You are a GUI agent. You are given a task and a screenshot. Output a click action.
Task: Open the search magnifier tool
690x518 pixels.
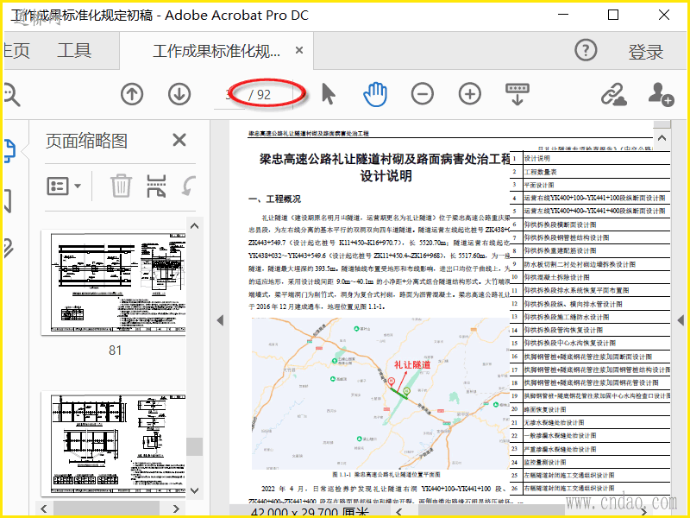tap(11, 94)
